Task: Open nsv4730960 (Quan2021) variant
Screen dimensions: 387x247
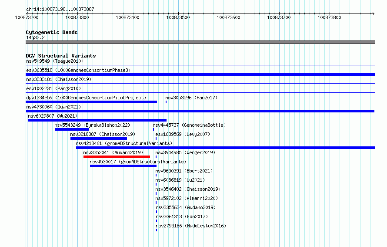Action: click(x=53, y=107)
